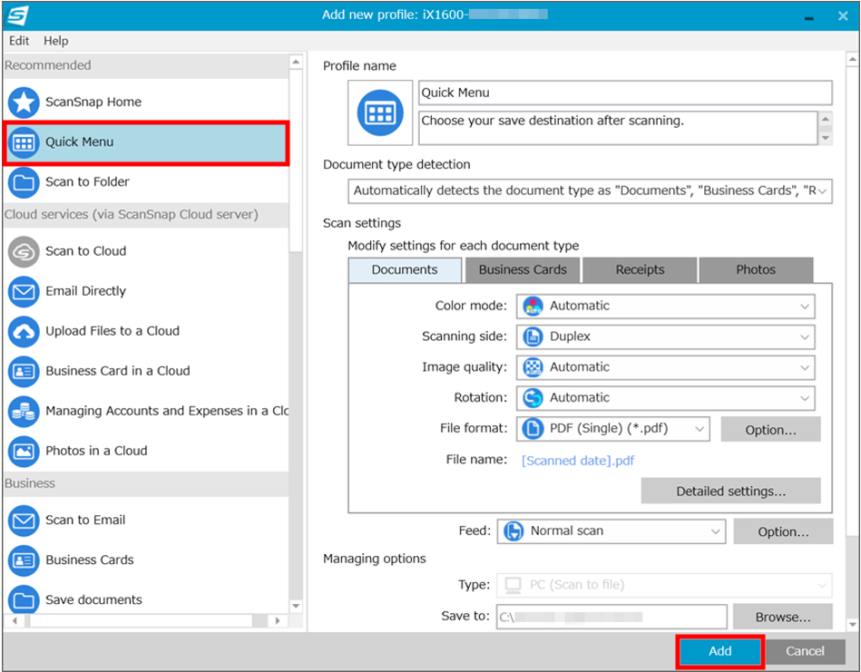Select the ScanSnap Home star icon
The width and height of the screenshot is (861, 672).
click(x=24, y=102)
